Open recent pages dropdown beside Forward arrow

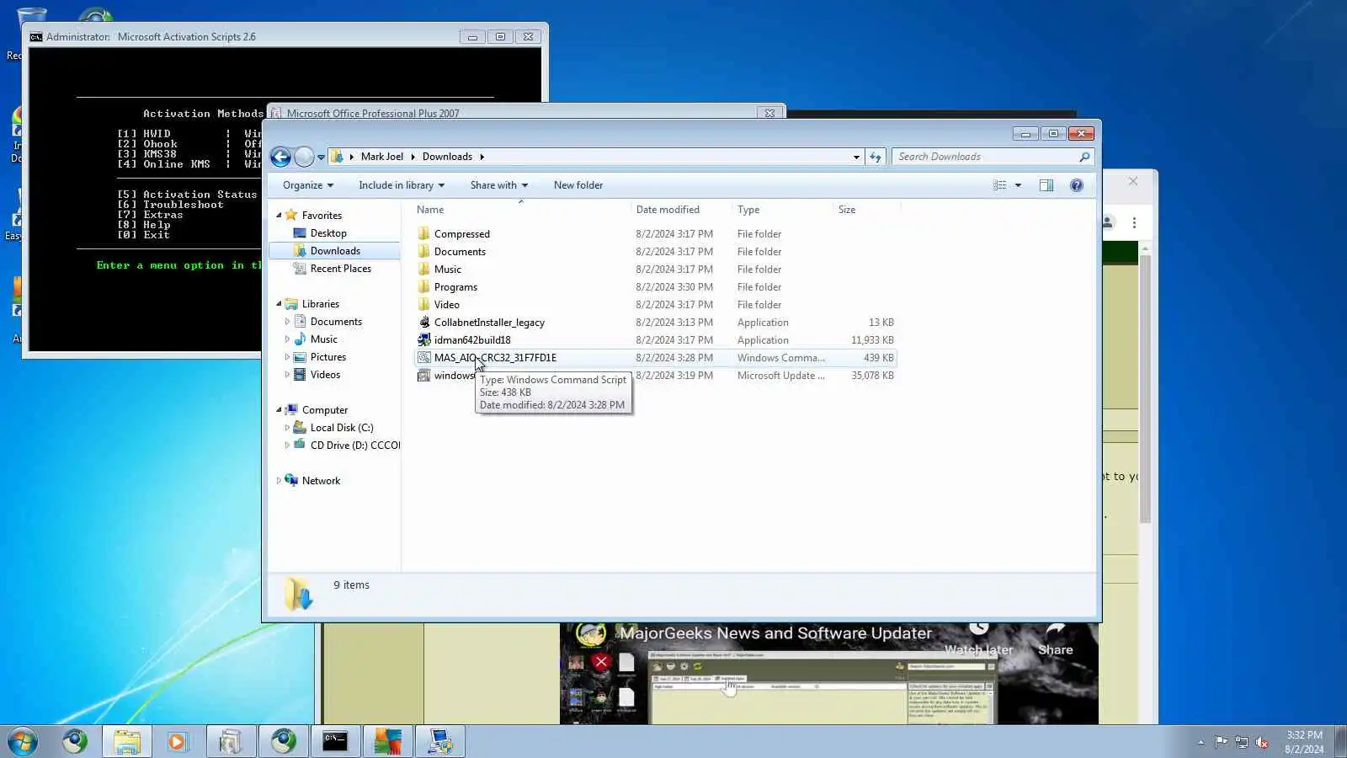pos(321,157)
